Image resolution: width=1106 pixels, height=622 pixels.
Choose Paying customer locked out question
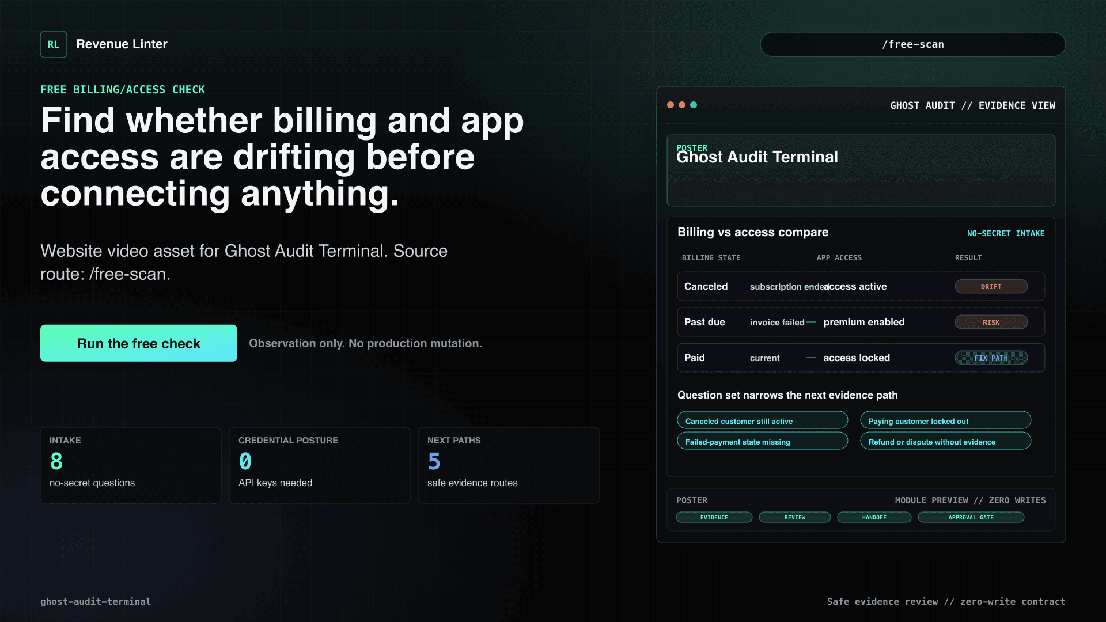(945, 420)
